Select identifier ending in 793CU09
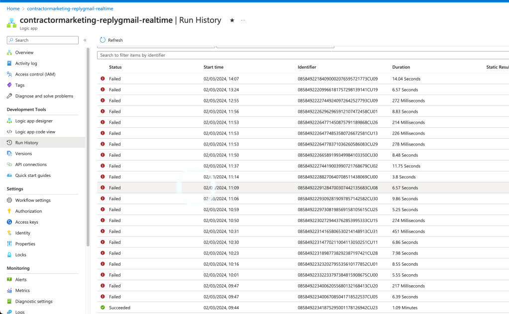This screenshot has width=509, height=314. [x=338, y=101]
